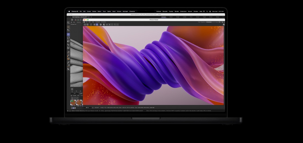The image size is (303, 143).
Task: Open the Octane menu
Action: (x=190, y=11)
